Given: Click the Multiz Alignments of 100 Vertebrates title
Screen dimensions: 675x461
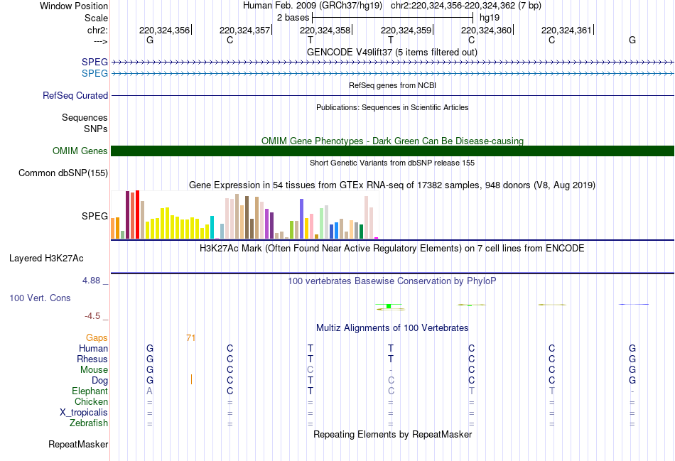Looking at the screenshot, I should tap(392, 328).
